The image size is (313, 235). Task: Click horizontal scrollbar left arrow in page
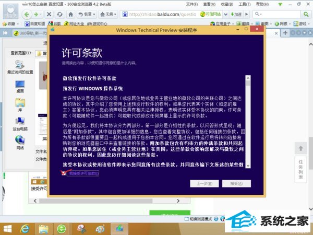35,201
